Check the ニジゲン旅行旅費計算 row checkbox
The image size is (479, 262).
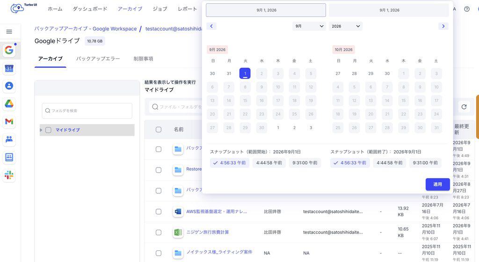coord(159,233)
